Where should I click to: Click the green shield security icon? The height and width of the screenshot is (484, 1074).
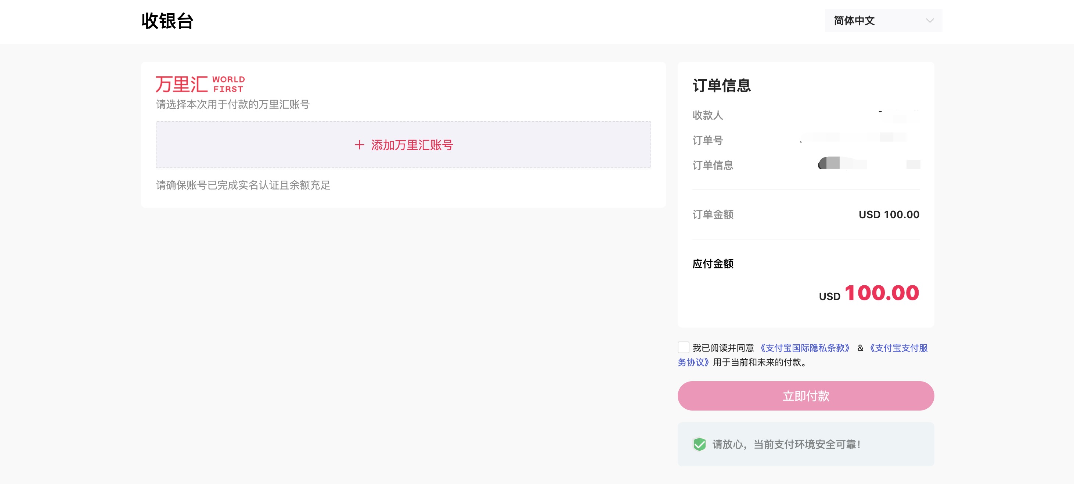pyautogui.click(x=699, y=444)
